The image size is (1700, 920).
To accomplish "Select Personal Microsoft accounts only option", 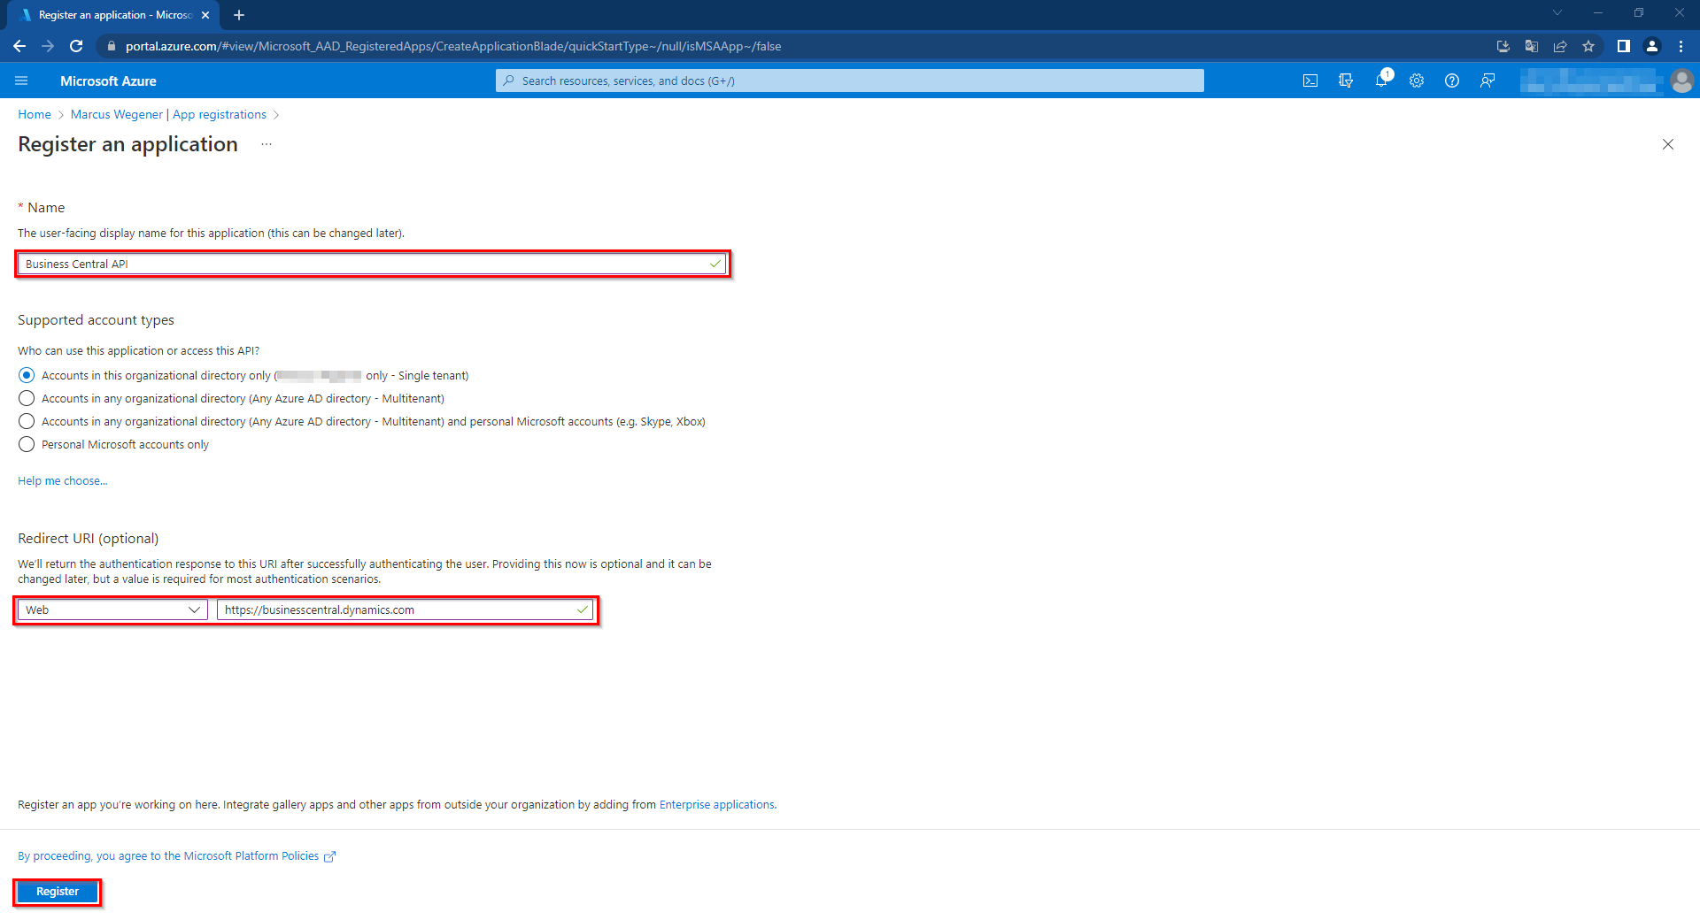I will point(27,444).
